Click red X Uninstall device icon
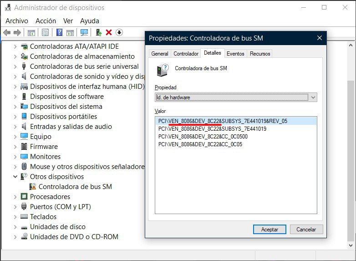Image resolution: width=356 pixels, height=261 pixels. [109, 32]
